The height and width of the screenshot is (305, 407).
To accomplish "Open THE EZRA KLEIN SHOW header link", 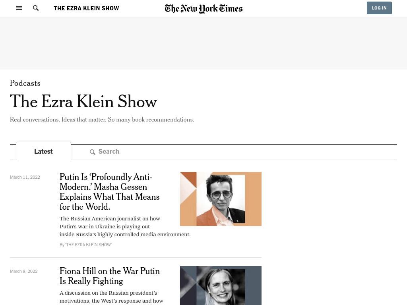I will [x=86, y=8].
